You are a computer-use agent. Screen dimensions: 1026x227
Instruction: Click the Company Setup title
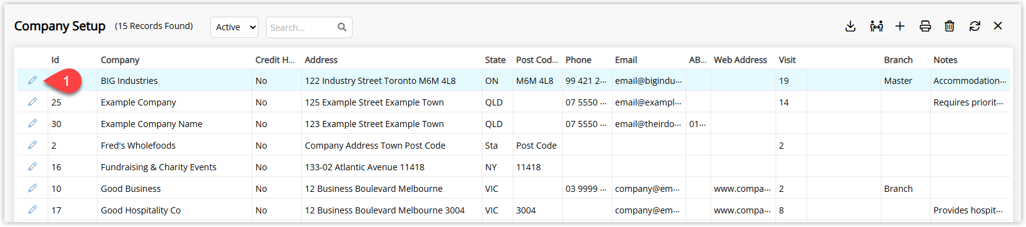pos(60,26)
